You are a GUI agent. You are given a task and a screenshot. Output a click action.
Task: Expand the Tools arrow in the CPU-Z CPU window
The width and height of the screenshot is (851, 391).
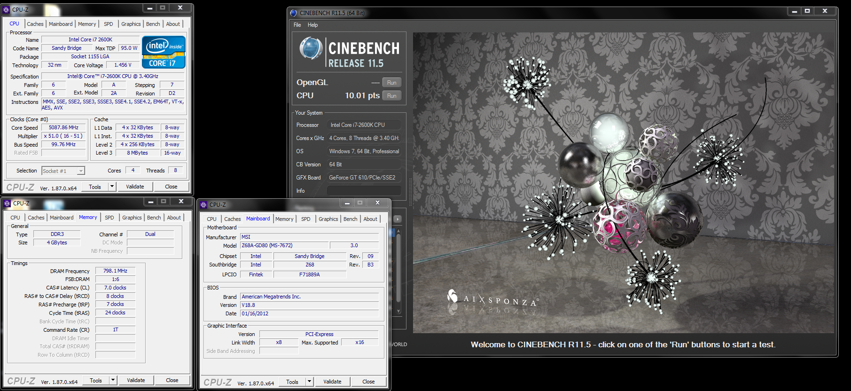pyautogui.click(x=112, y=187)
